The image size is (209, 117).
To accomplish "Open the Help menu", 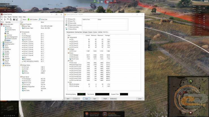I will click(x=24, y=17).
